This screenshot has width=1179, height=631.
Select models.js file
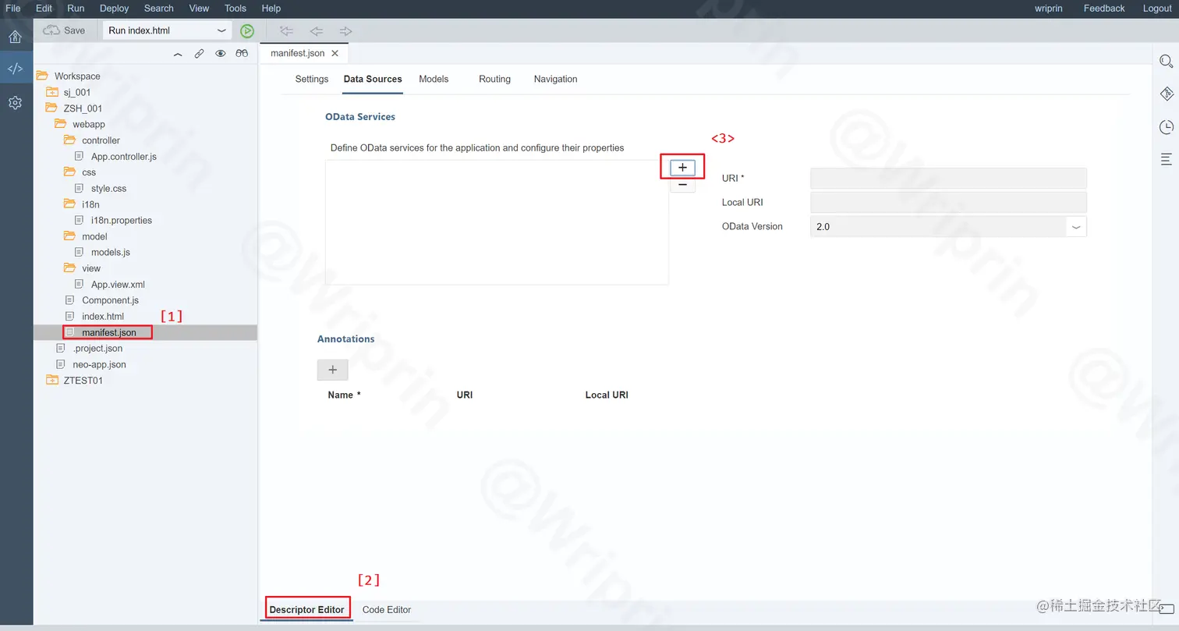point(110,252)
